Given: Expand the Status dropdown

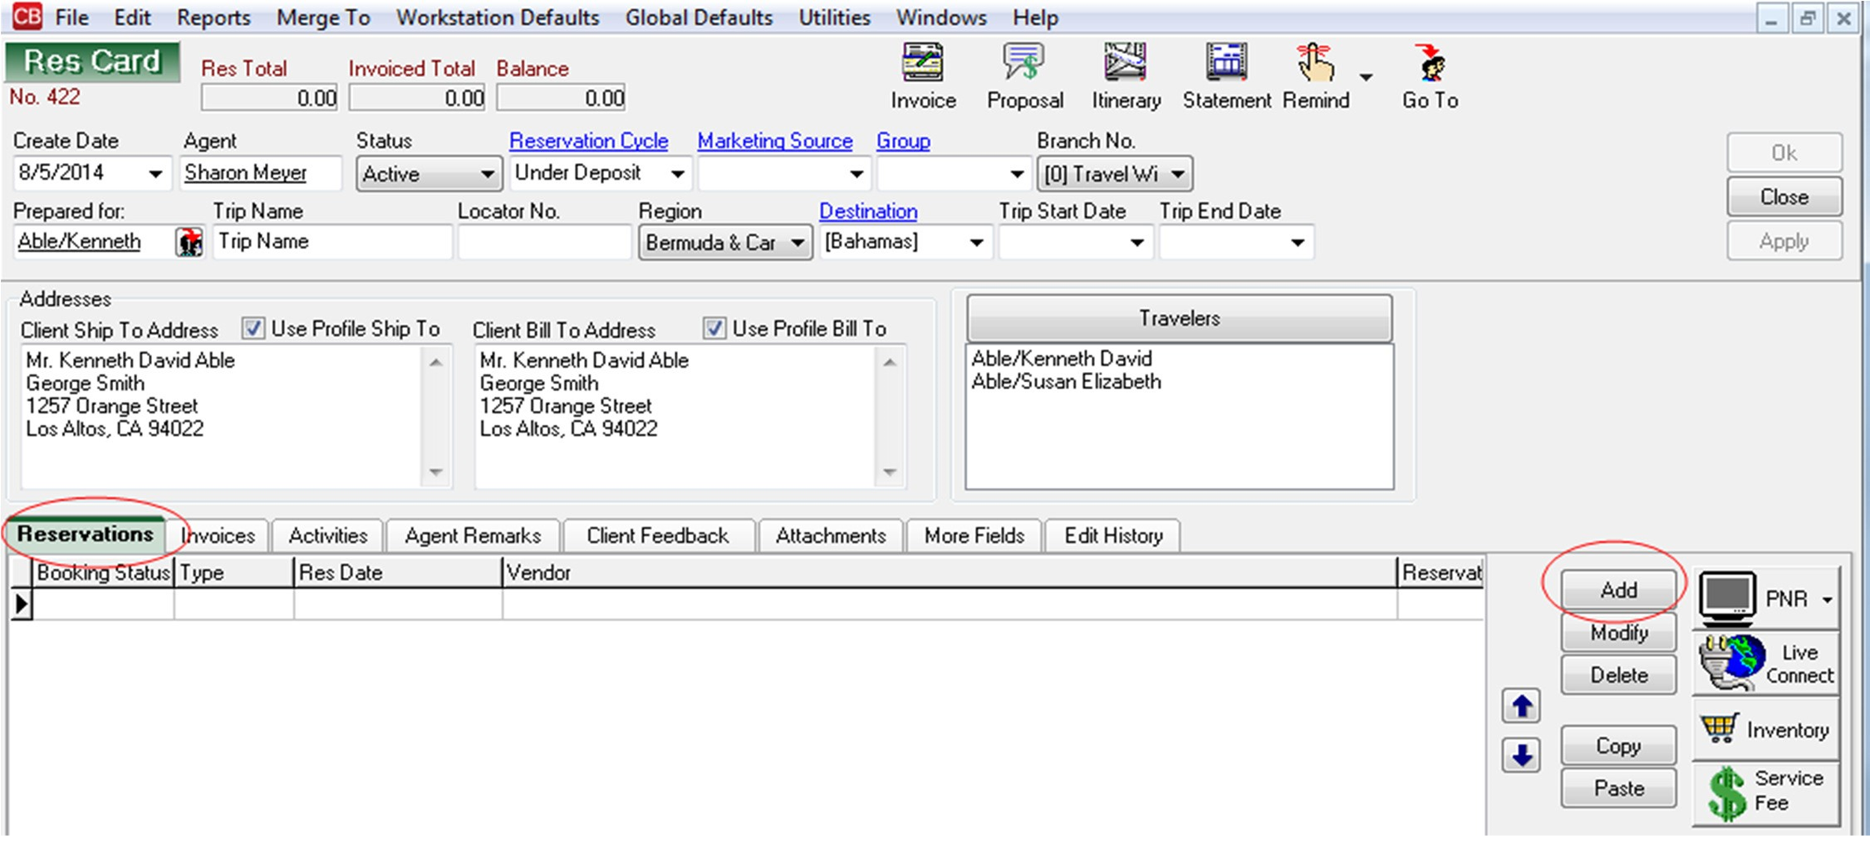Looking at the screenshot, I should tap(487, 174).
